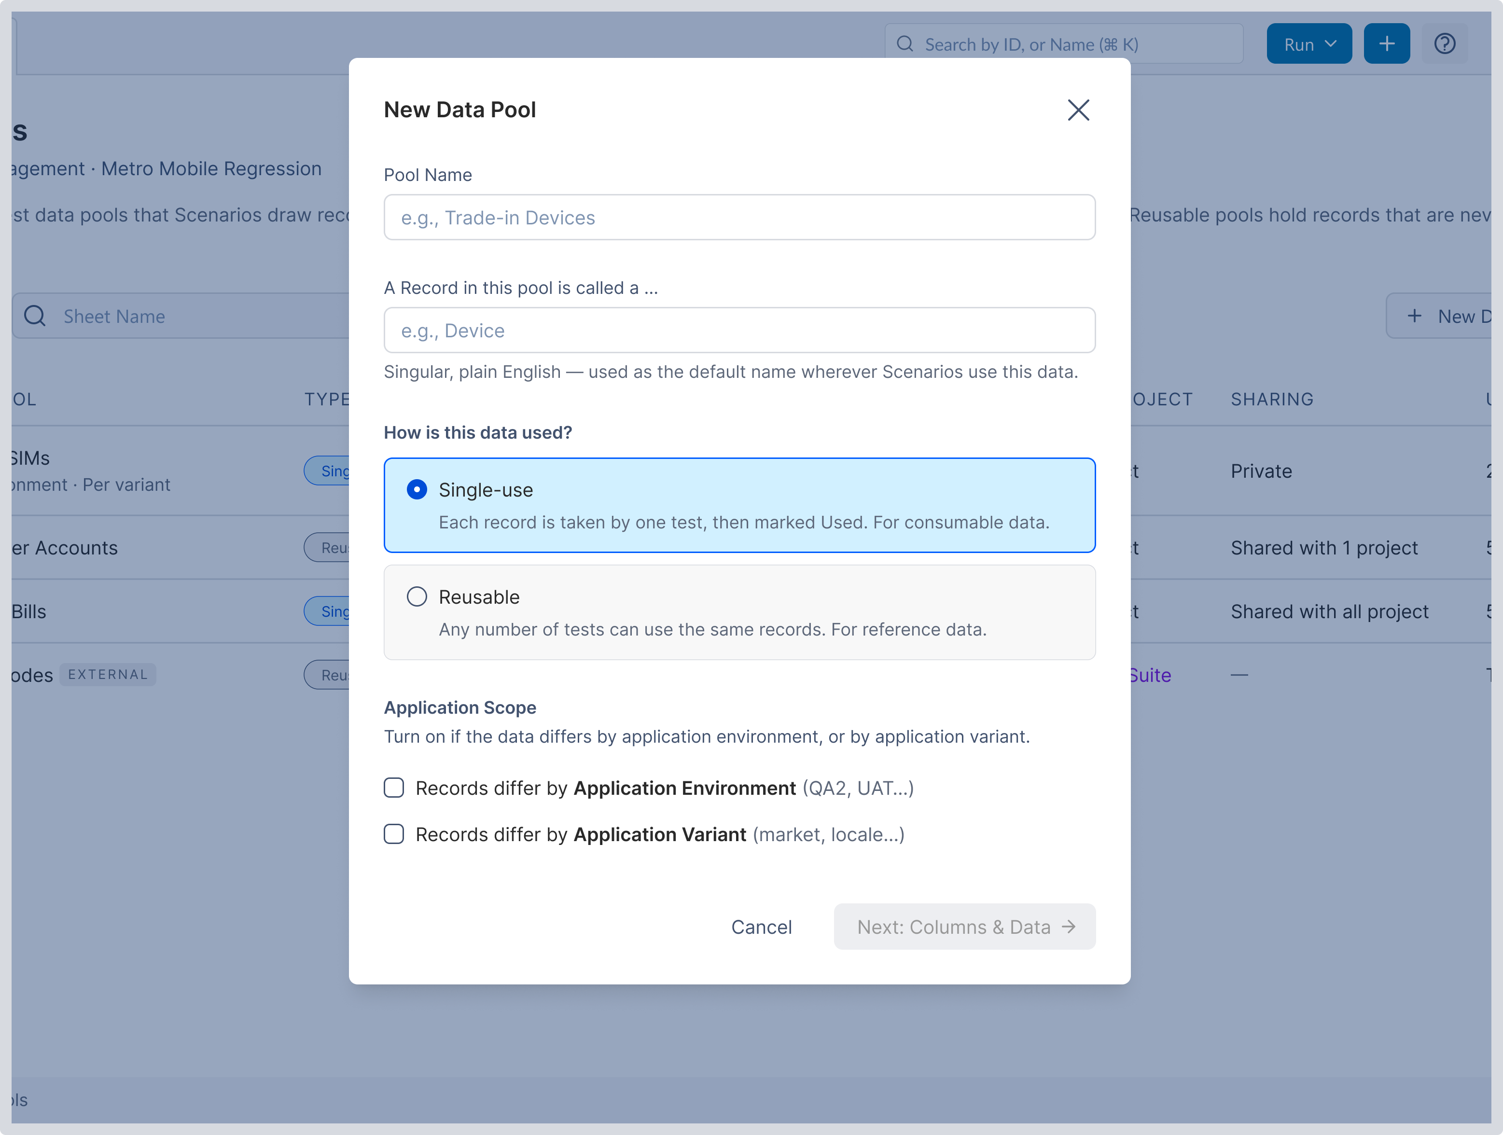1503x1135 pixels.
Task: Click the Pool Name input field
Action: 739,217
